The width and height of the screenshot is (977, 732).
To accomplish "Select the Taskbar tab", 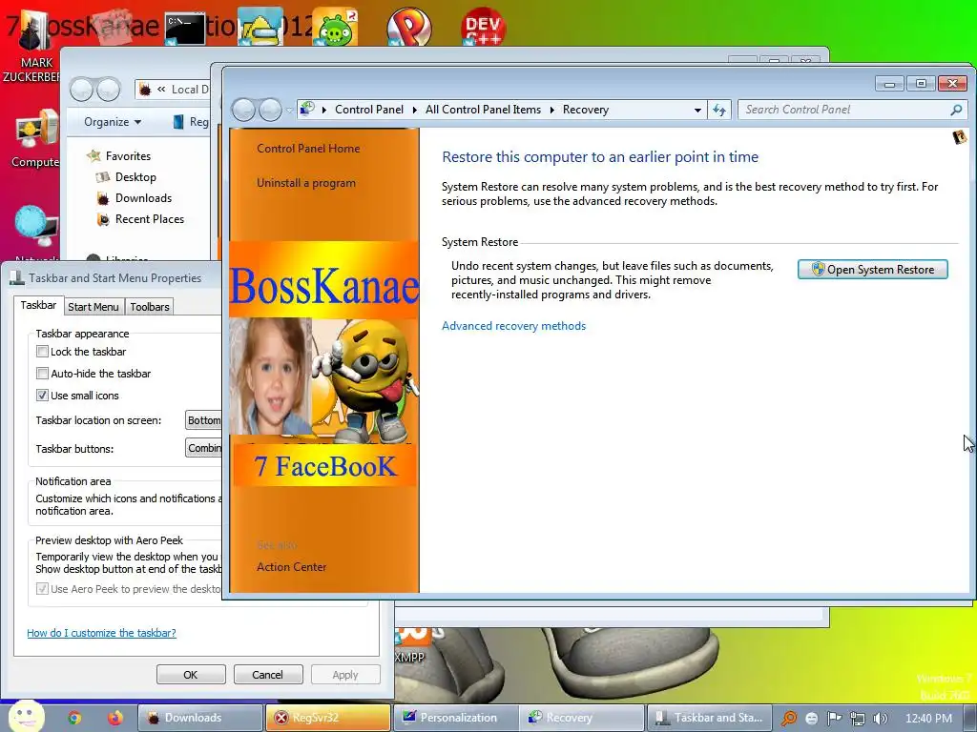I will point(38,305).
